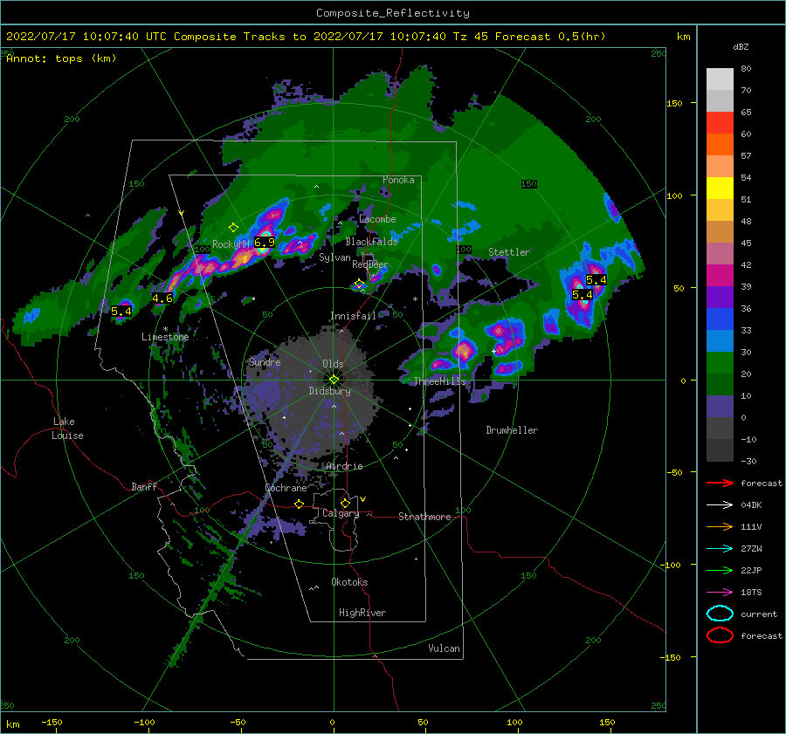This screenshot has width=786, height=734.
Task: Click the Calgary city label
Action: pyautogui.click(x=341, y=513)
